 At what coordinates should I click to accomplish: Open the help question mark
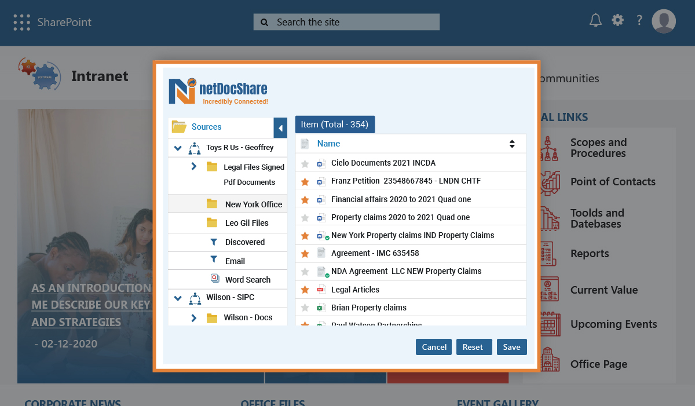click(x=639, y=20)
